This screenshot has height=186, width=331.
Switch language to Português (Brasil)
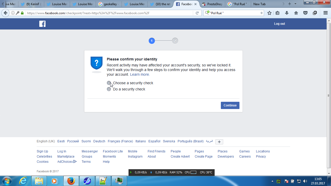point(191,141)
